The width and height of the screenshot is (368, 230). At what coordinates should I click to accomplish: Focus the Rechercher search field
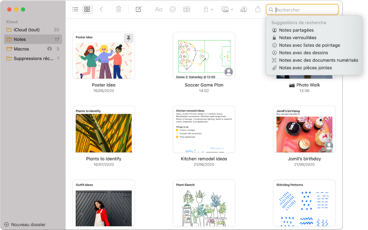tap(302, 10)
